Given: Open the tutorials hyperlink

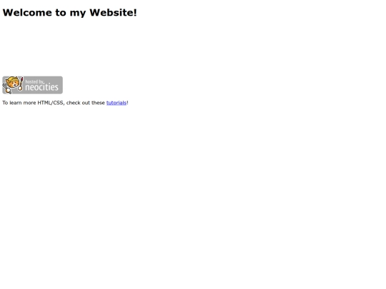Looking at the screenshot, I should [117, 103].
